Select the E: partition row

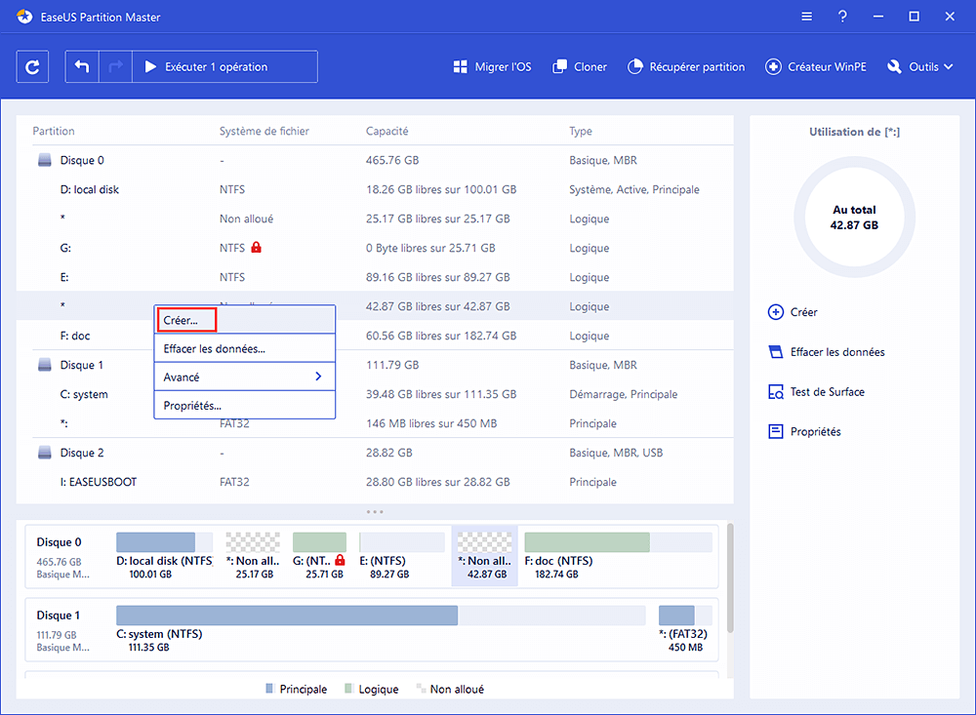(x=375, y=277)
